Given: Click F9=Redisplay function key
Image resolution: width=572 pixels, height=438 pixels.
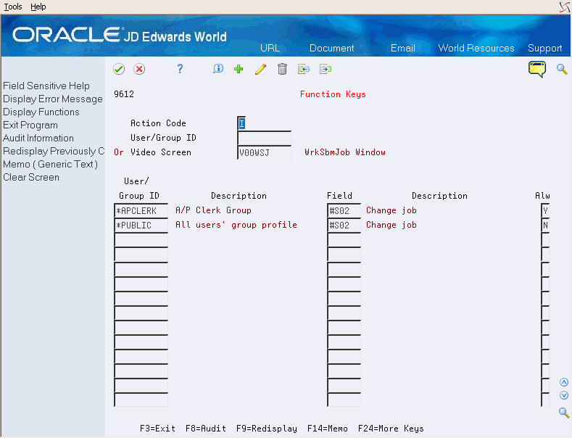Looking at the screenshot, I should coord(267,429).
